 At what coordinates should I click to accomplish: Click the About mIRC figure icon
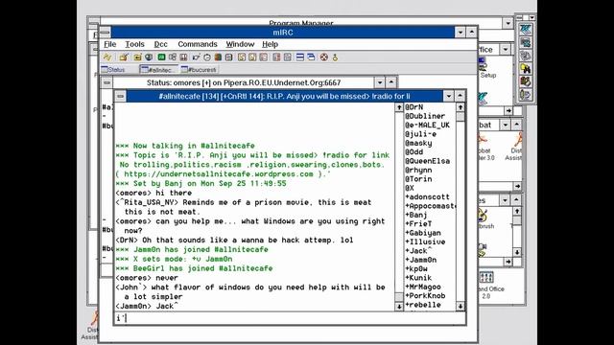pyautogui.click(x=335, y=57)
